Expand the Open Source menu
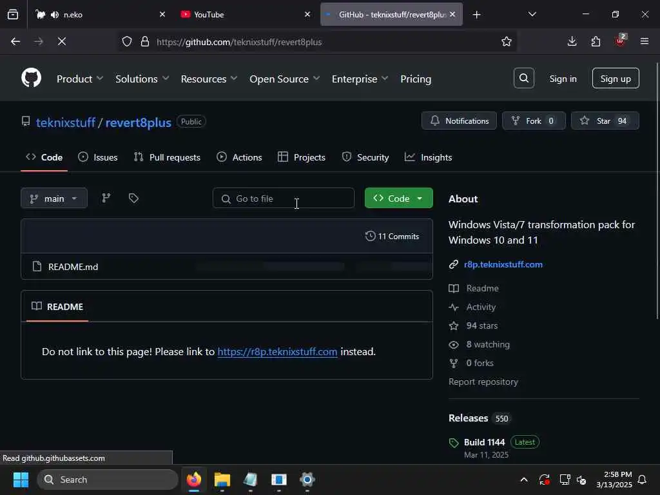The height and width of the screenshot is (495, 660). point(284,79)
